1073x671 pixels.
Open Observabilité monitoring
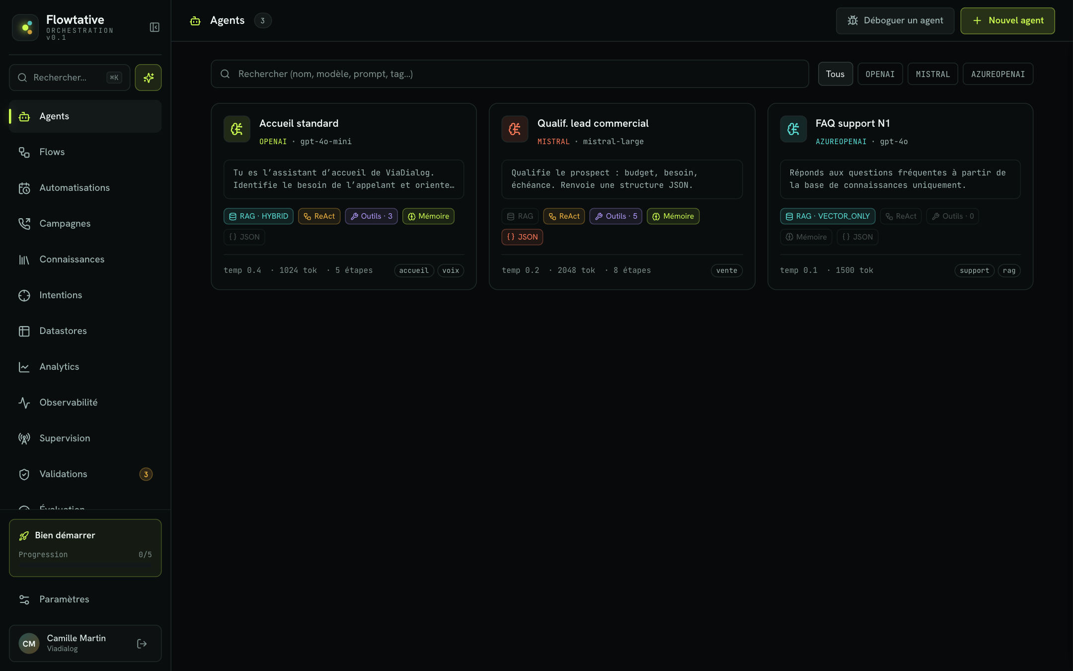(x=85, y=403)
